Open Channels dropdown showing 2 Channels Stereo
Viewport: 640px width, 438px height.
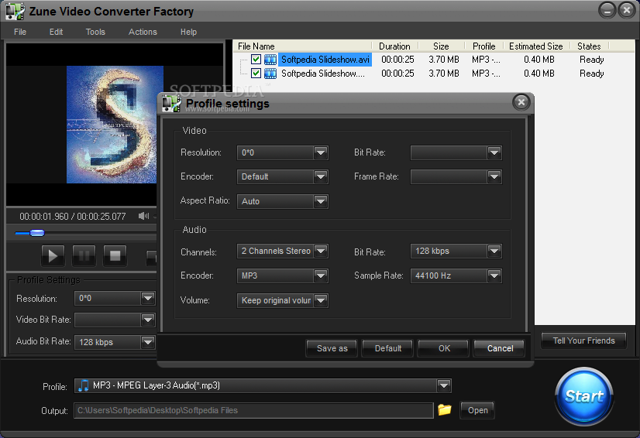321,252
